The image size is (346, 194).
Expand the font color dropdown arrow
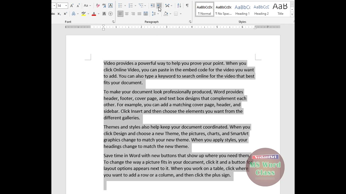point(99,14)
